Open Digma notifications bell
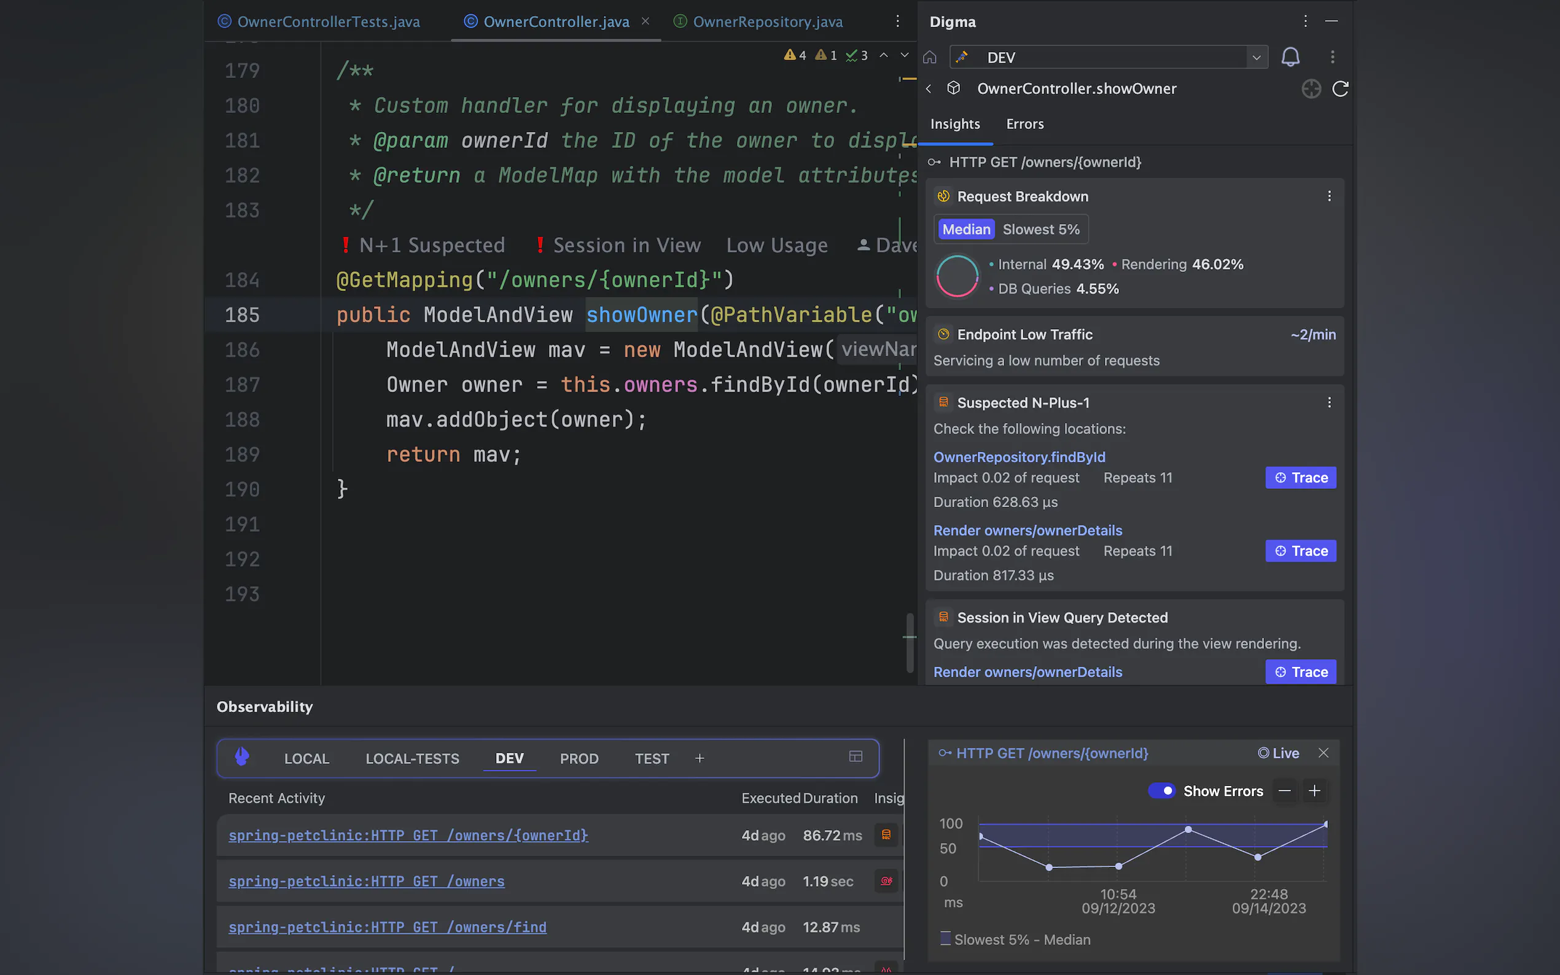 [x=1290, y=56]
